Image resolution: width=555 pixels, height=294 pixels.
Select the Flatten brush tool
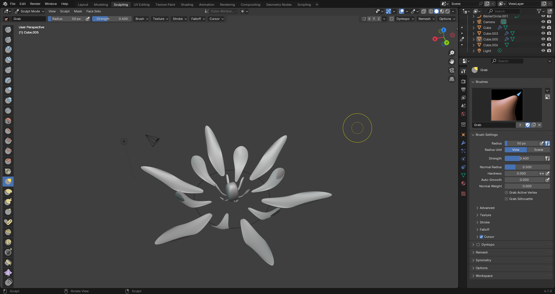[x=8, y=131]
